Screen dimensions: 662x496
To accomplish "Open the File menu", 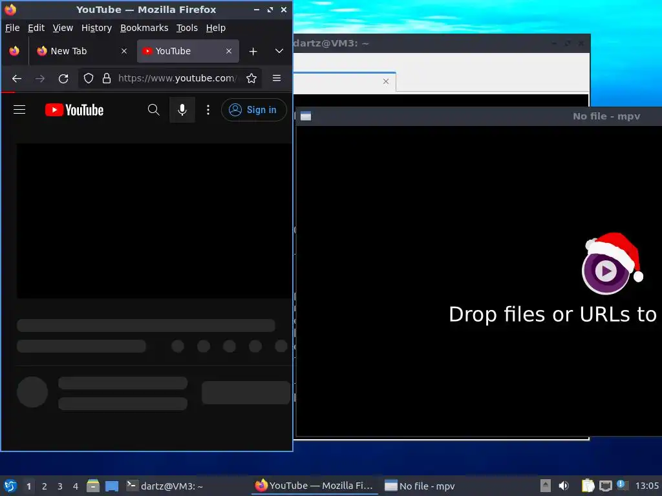I will point(12,28).
